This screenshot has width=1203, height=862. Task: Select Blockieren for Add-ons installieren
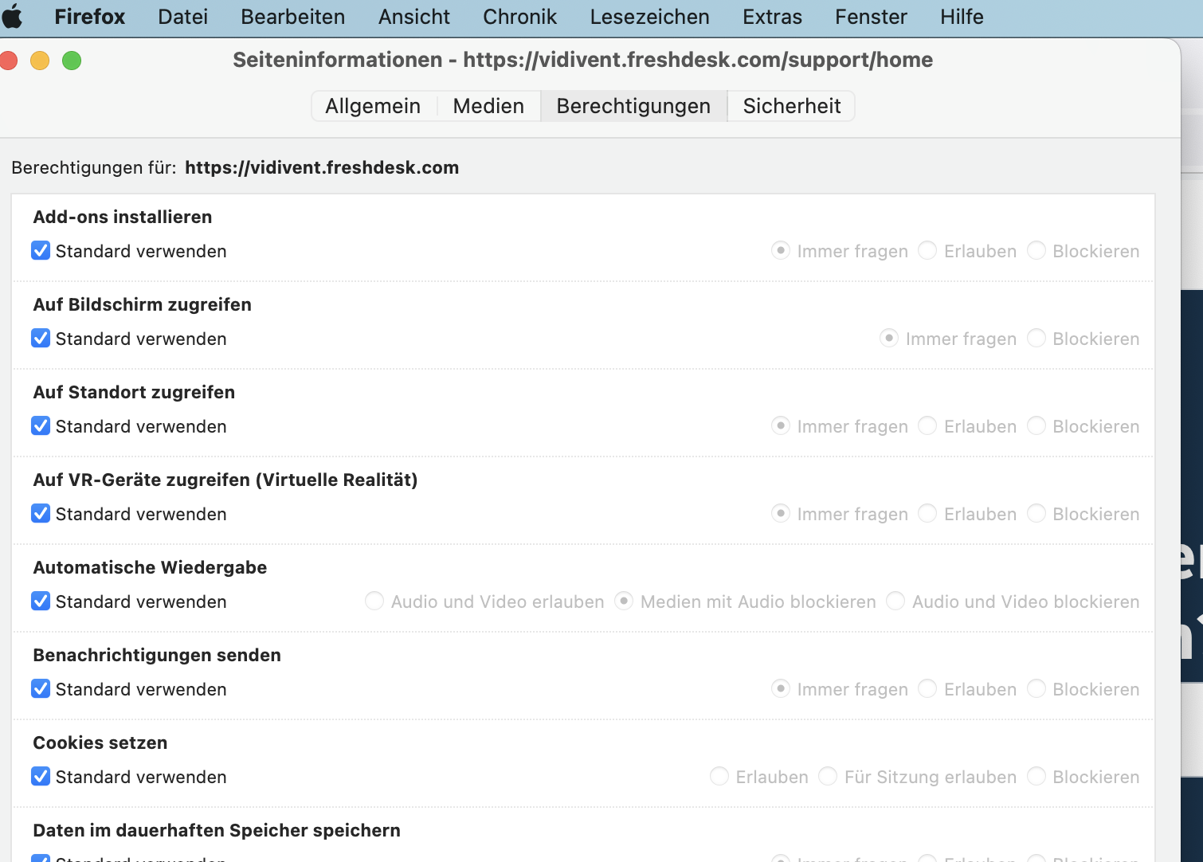[1036, 251]
